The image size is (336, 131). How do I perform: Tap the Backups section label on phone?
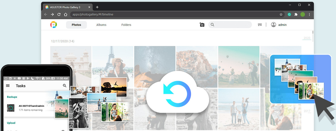(x=12, y=97)
